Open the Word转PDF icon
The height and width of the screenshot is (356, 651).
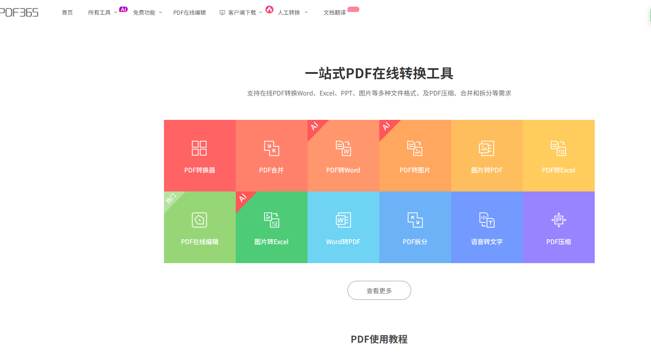click(343, 220)
